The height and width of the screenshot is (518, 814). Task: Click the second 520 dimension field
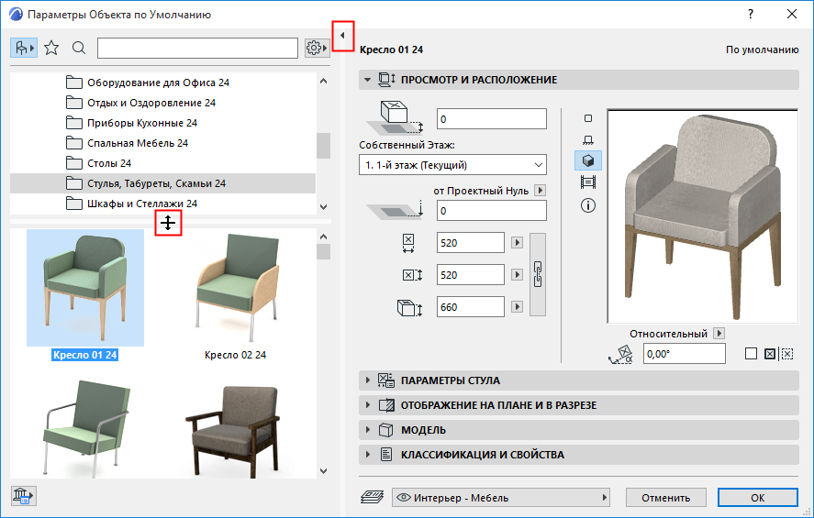pos(471,275)
